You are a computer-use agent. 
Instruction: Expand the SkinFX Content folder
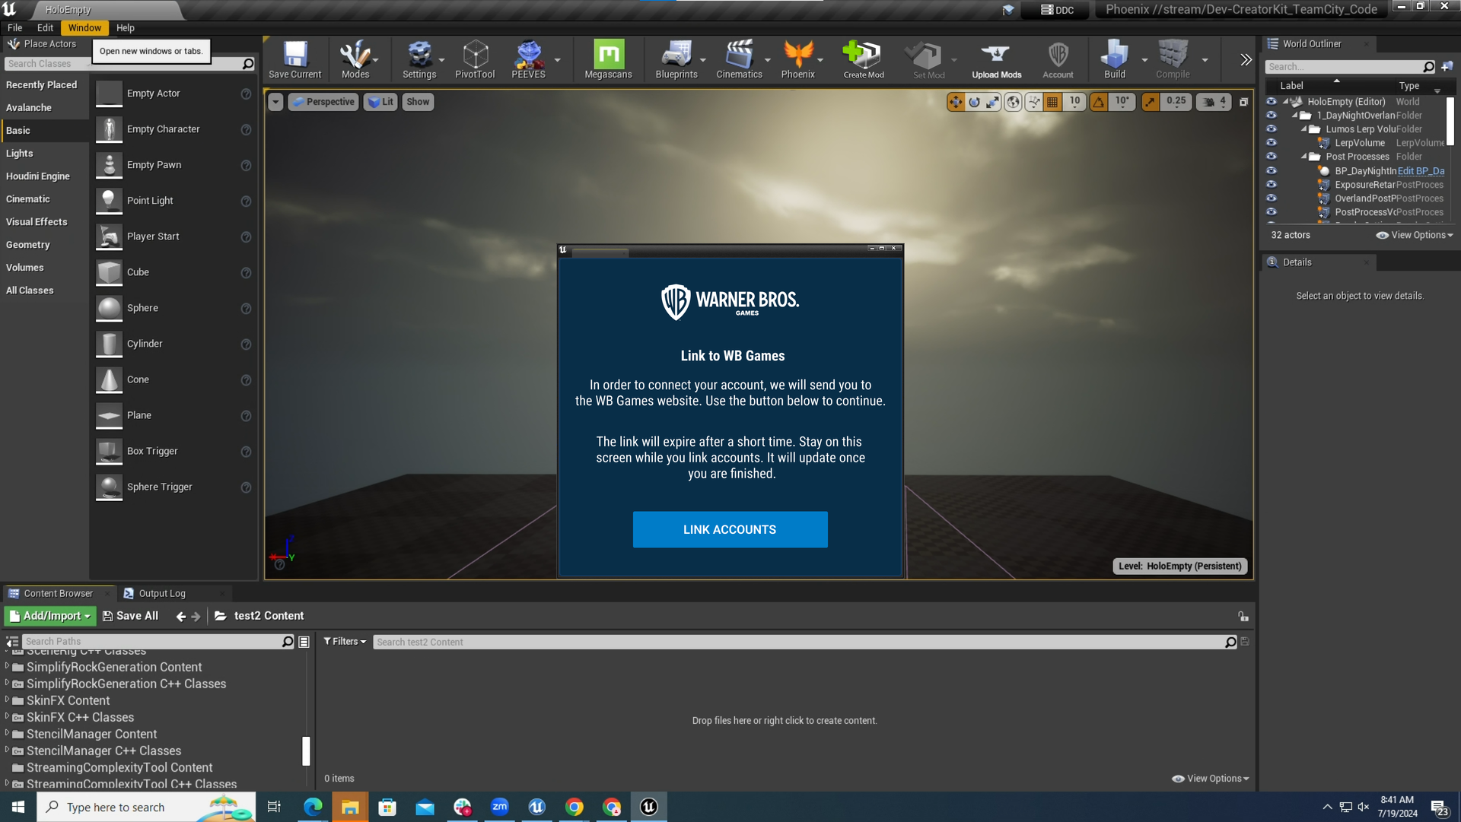[7, 700]
